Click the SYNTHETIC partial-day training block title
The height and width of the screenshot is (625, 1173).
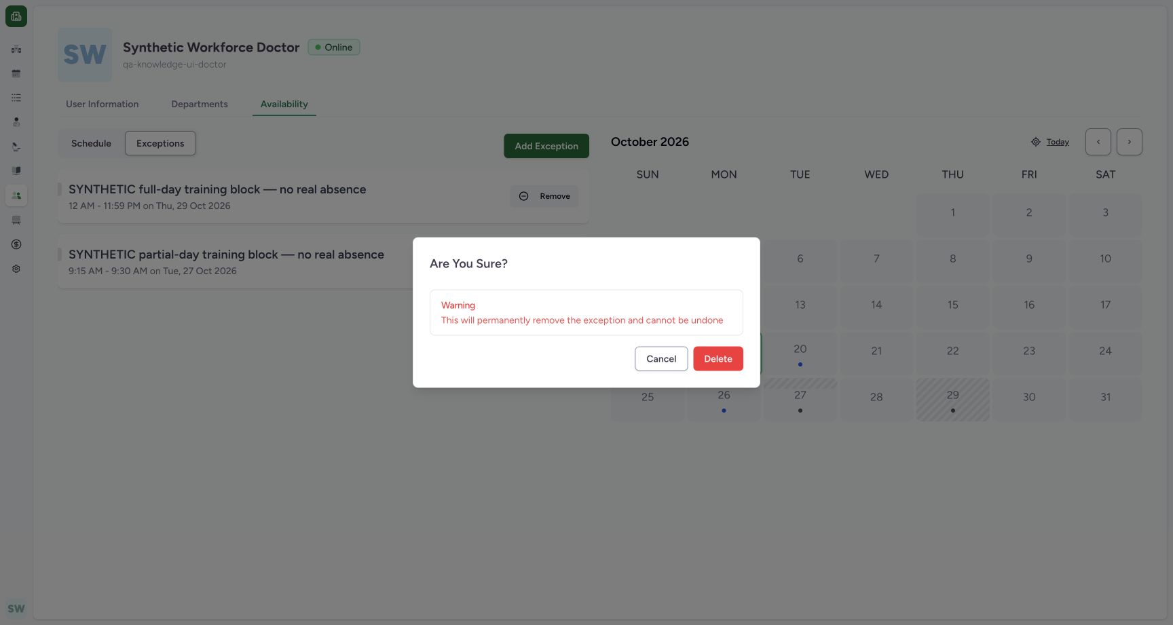click(226, 254)
